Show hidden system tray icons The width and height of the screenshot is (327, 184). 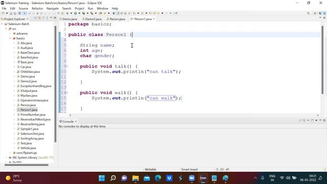tap(255, 178)
